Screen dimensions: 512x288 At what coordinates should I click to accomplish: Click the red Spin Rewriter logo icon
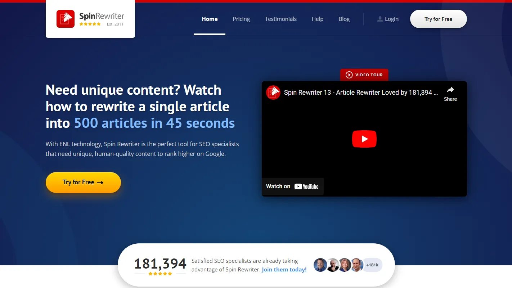coord(66,19)
